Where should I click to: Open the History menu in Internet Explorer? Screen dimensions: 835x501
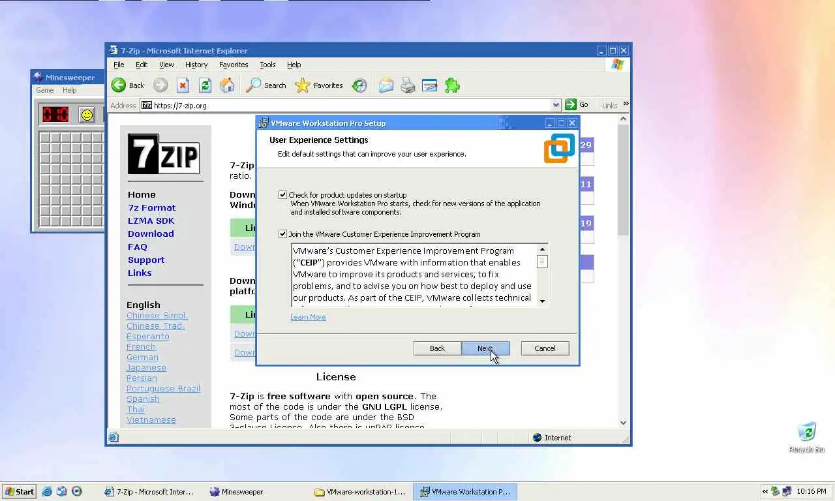click(196, 65)
